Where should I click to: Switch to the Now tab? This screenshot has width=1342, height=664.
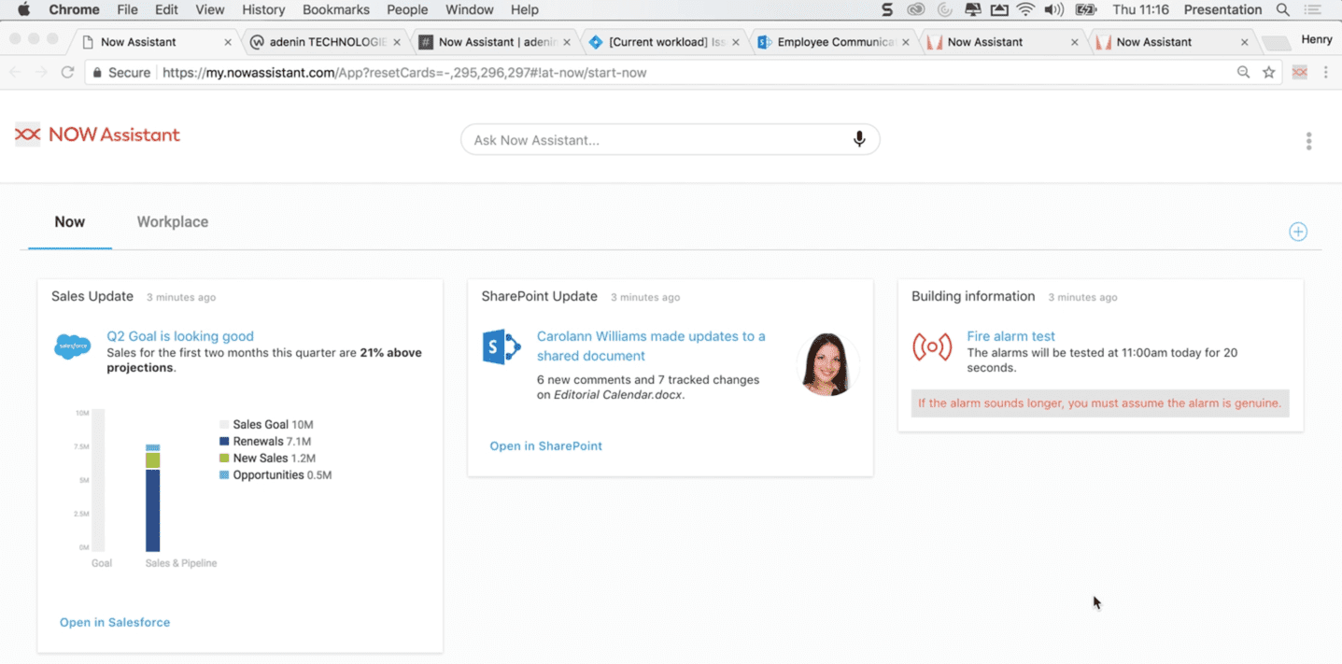(70, 221)
